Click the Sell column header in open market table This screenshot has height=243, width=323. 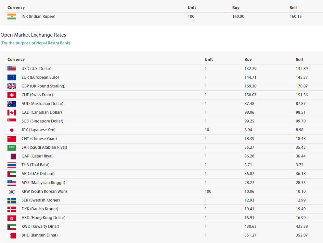[299, 60]
